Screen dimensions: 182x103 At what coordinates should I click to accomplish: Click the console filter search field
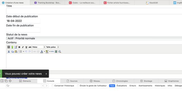point(24,86)
